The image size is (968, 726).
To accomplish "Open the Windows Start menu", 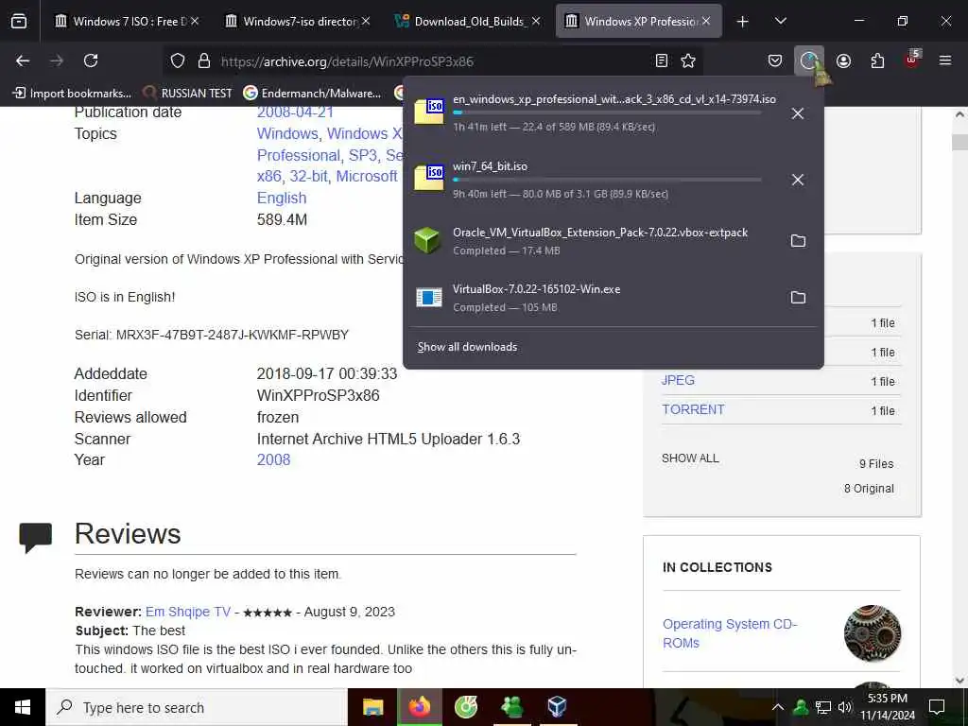I will pos(23,707).
